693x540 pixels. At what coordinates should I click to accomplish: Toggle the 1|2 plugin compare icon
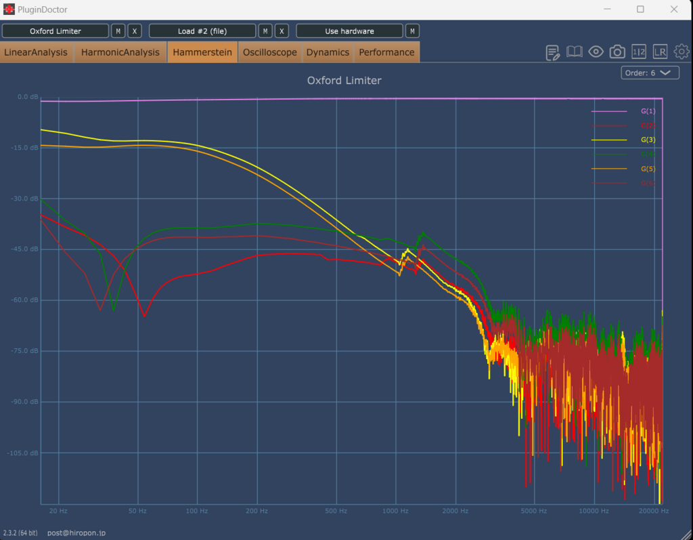tap(639, 52)
